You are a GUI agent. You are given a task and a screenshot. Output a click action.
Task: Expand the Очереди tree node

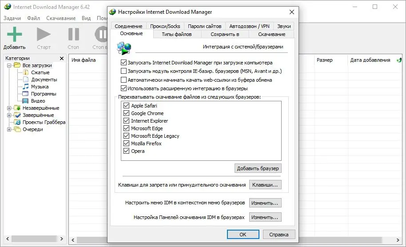[9, 129]
